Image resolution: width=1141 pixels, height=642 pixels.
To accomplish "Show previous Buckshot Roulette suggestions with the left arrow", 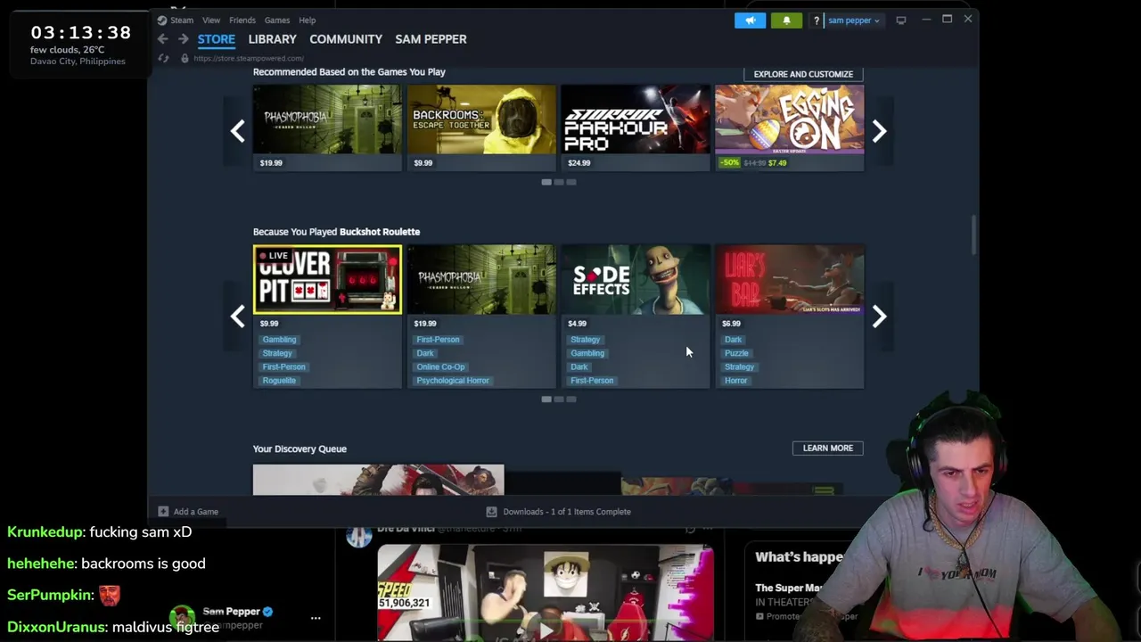I will [237, 316].
